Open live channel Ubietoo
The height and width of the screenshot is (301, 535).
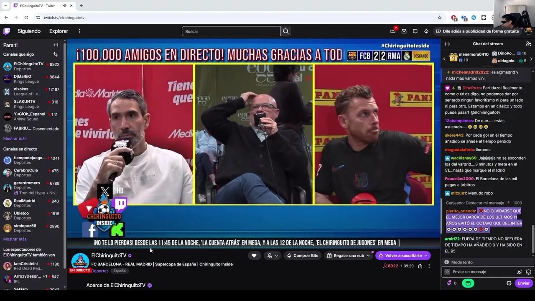tap(31, 216)
